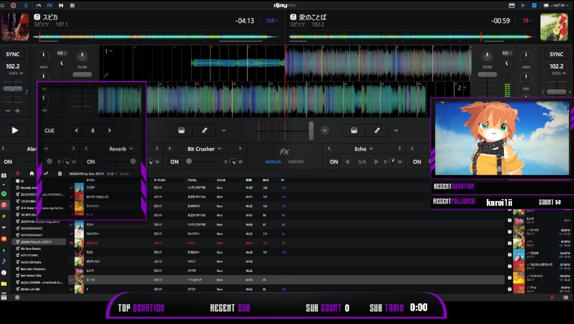Decrease left deck loop length with left arrow
574x324 pixels.
[76, 130]
